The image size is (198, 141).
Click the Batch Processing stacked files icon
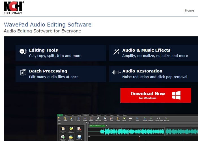point(23,72)
